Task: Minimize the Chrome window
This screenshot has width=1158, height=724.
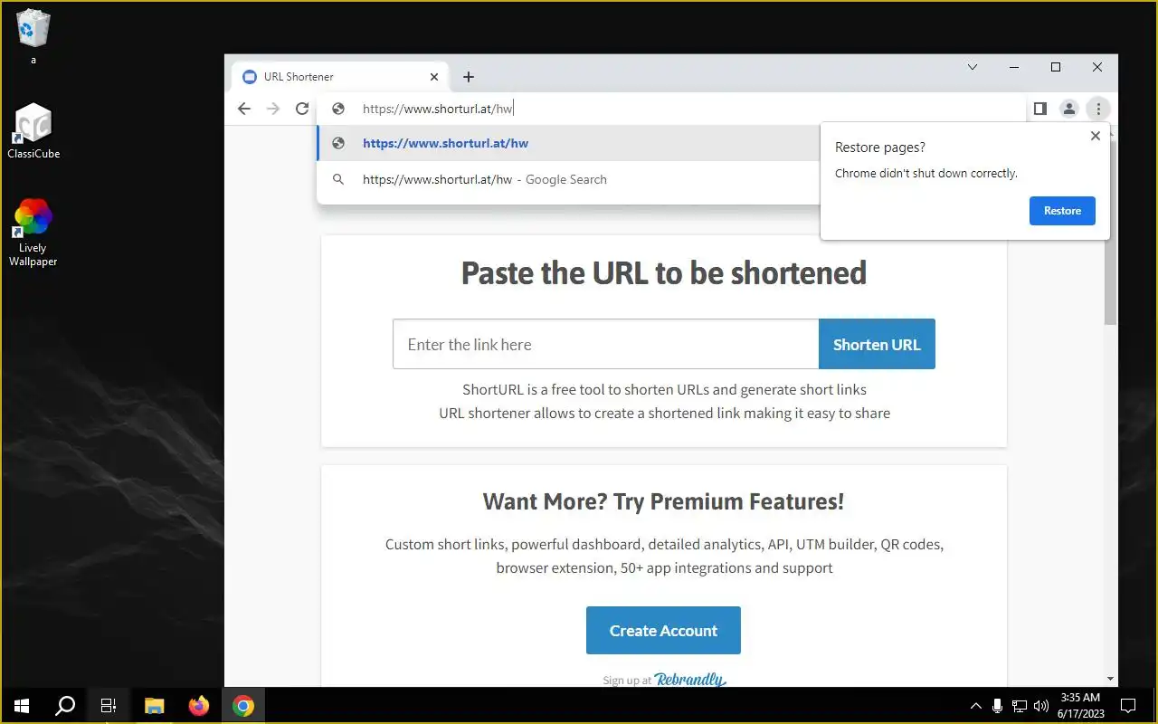Action: click(1014, 67)
